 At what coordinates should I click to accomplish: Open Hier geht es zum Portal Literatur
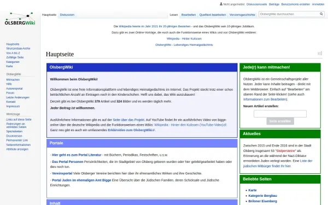pos(77,155)
